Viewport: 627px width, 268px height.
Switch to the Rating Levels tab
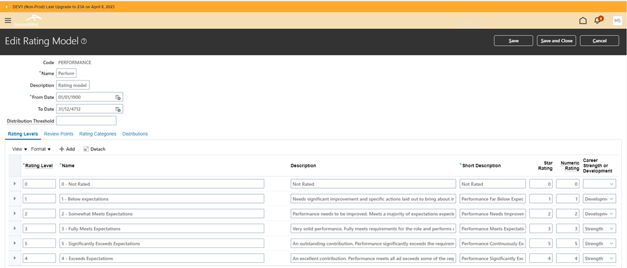tap(23, 134)
